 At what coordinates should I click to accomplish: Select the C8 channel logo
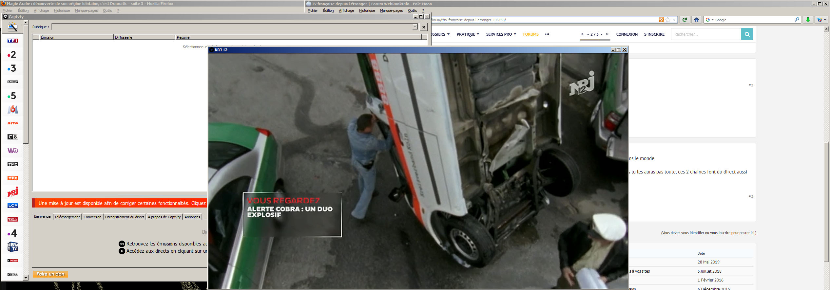point(13,137)
